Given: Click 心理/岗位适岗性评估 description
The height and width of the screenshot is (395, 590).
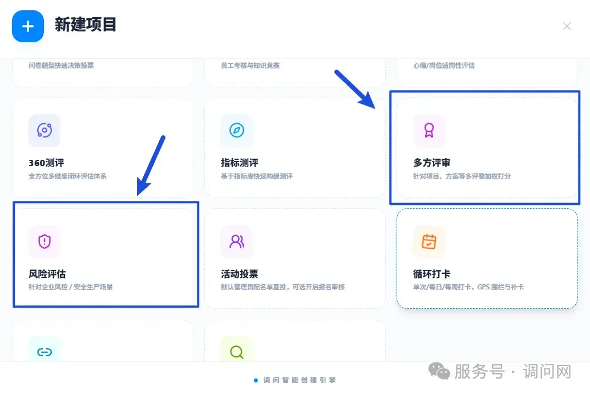Looking at the screenshot, I should click(443, 66).
